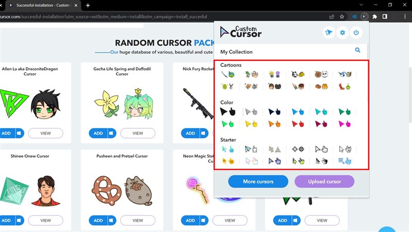This screenshot has width=412, height=232.
Task: Click the address bar URL
Action: point(104,16)
